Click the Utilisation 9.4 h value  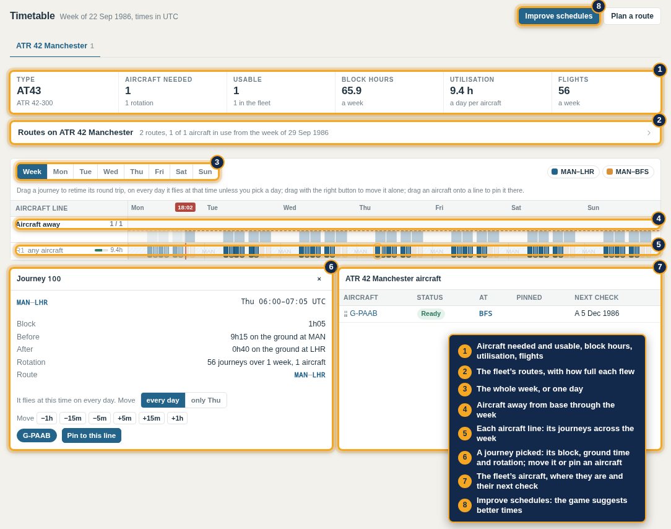point(461,91)
